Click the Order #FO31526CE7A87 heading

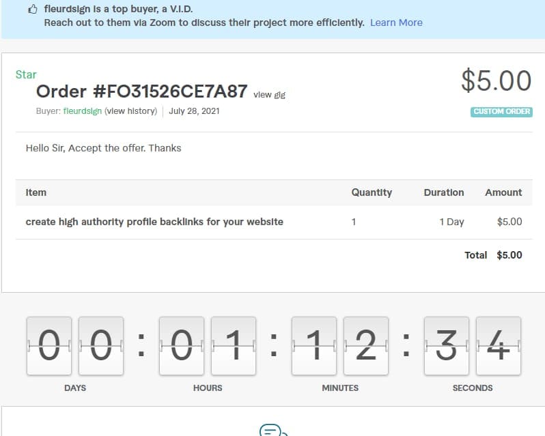click(x=141, y=91)
